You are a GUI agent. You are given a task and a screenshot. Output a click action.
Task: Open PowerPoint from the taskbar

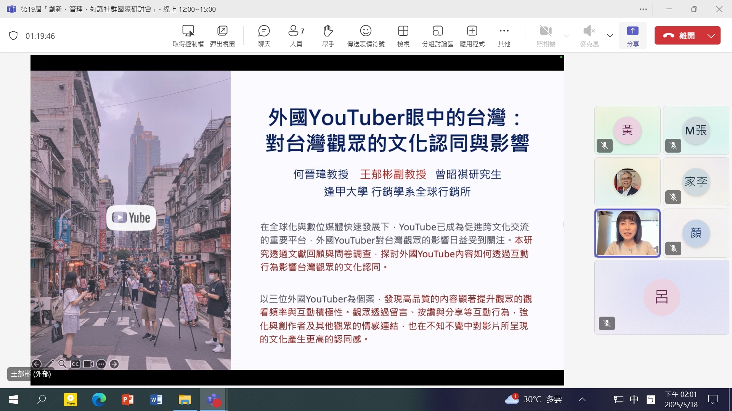coord(128,400)
